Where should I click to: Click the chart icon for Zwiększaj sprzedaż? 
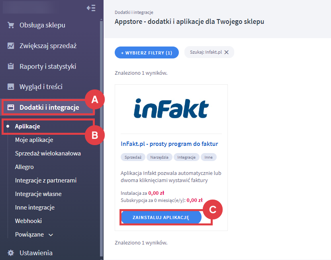click(11, 46)
